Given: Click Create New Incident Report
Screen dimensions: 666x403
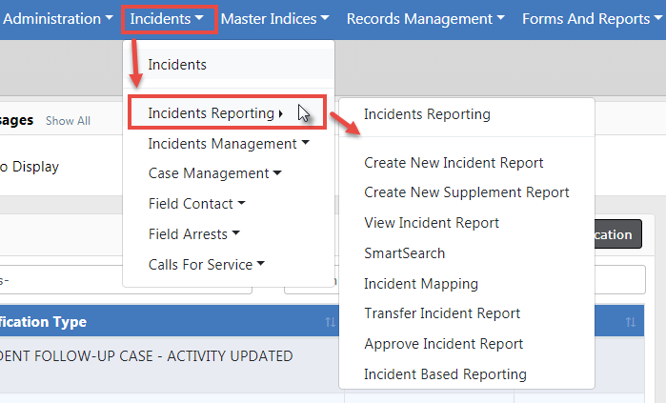Looking at the screenshot, I should pos(454,163).
